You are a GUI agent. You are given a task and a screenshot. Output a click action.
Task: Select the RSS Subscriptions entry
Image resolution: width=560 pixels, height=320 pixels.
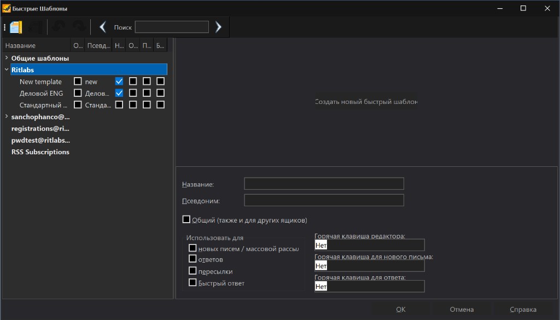point(40,152)
